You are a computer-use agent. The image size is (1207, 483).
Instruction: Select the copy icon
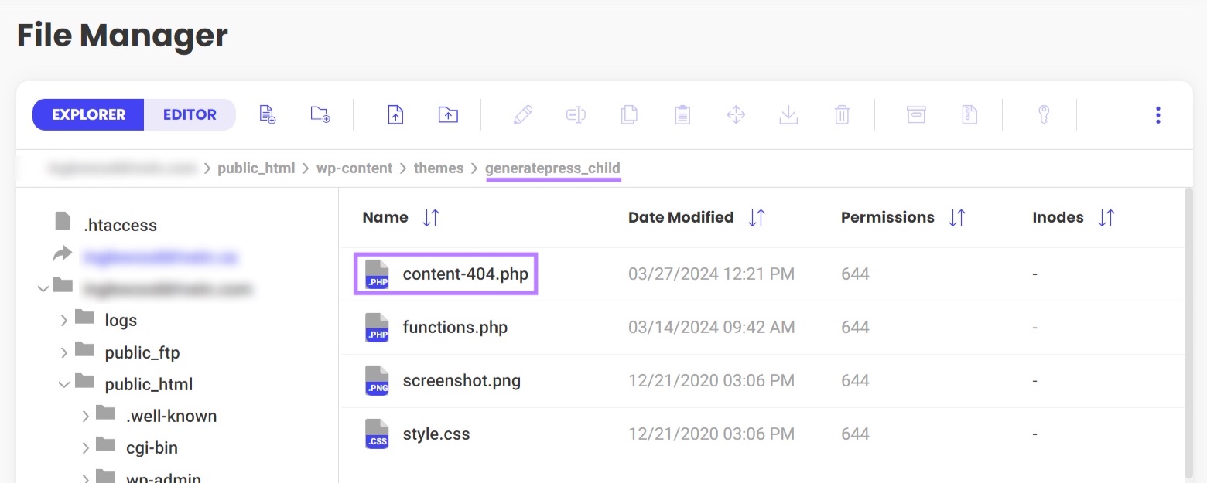click(628, 114)
